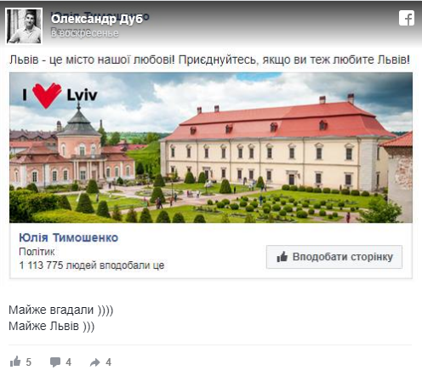Click the comments count of 4
The image size is (422, 376).
tap(68, 362)
